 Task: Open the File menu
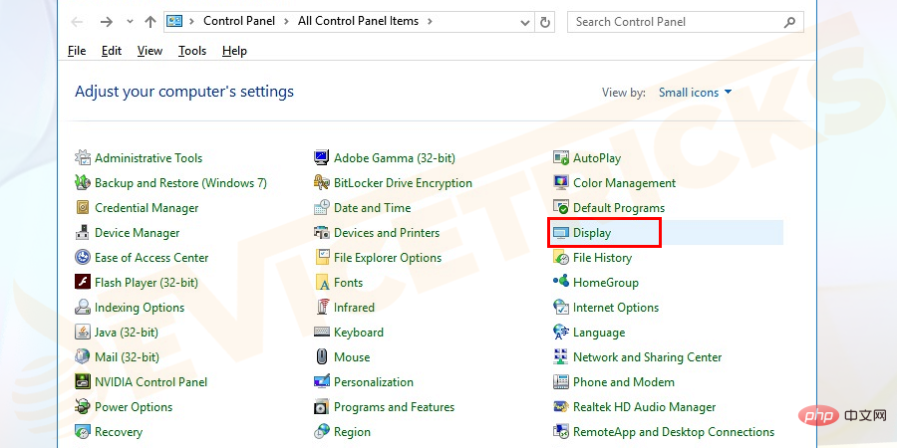(x=77, y=51)
